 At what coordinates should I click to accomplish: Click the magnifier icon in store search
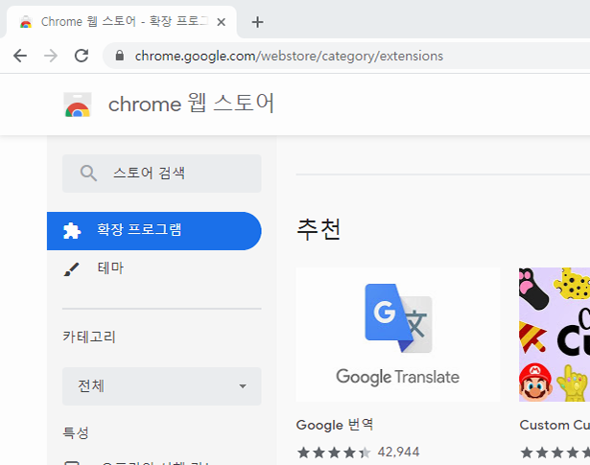[88, 174]
